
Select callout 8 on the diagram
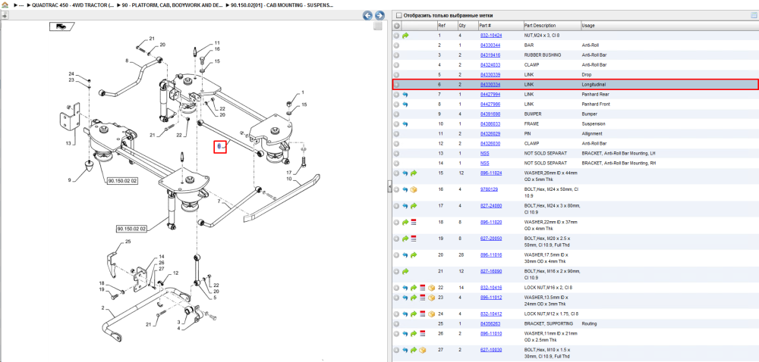tap(126, 61)
